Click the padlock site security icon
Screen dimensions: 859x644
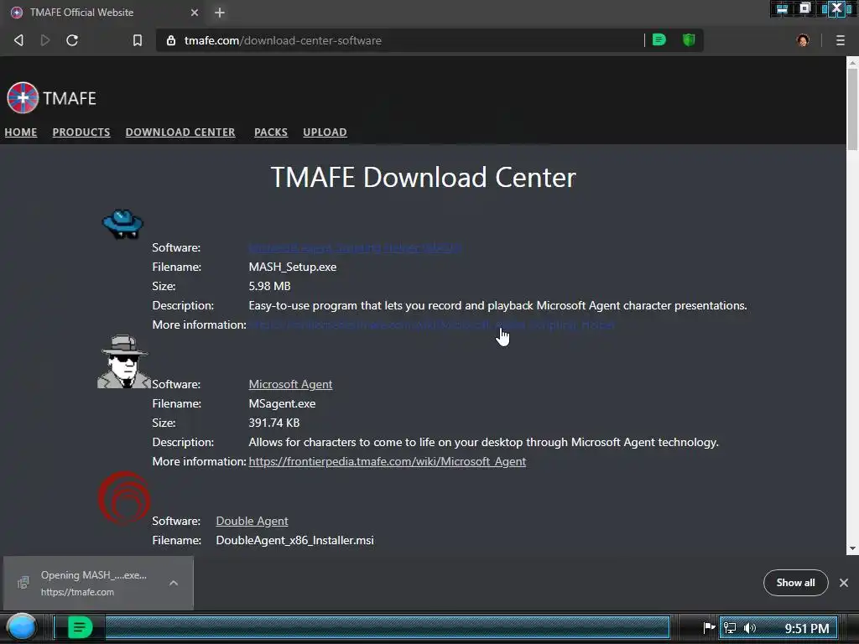pos(171,40)
